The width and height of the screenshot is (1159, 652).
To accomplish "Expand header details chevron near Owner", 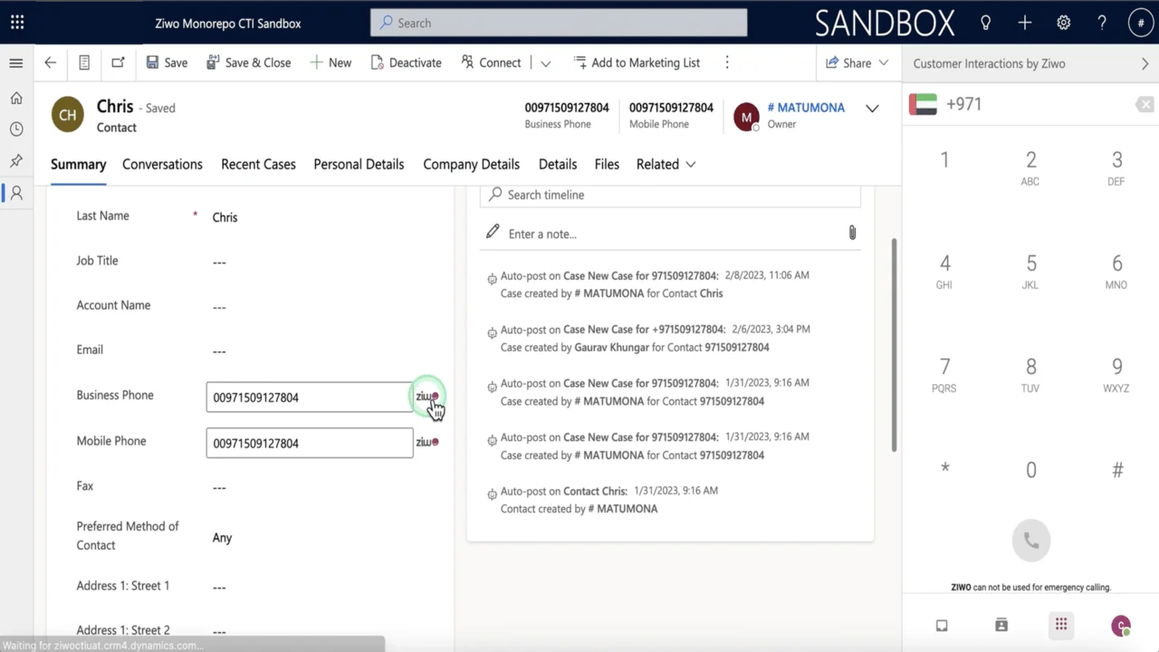I will (872, 109).
